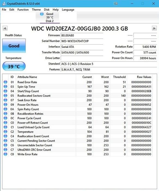The height and width of the screenshot is (191, 159).
Task: Click the status orb for Power-On Hours row
Action: tap(5, 104)
